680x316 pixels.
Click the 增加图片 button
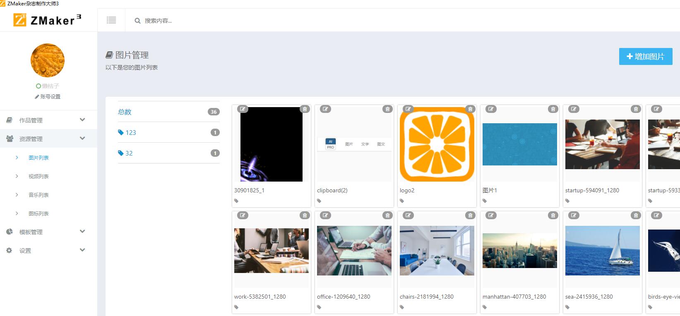[645, 57]
